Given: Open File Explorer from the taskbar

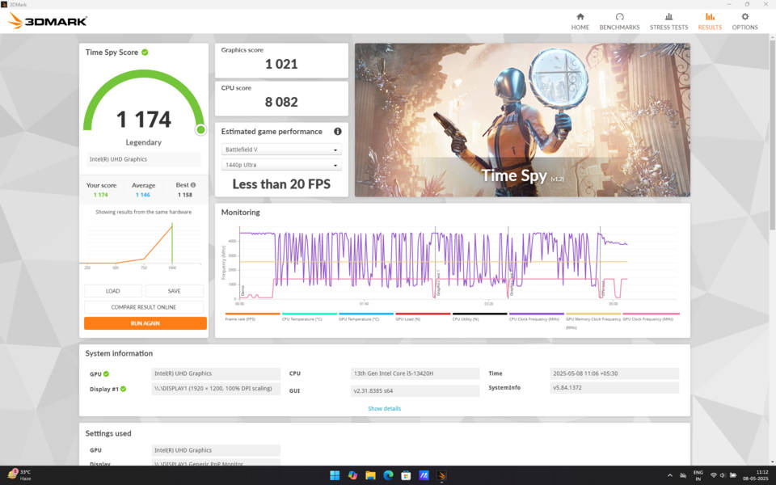Looking at the screenshot, I should (370, 475).
